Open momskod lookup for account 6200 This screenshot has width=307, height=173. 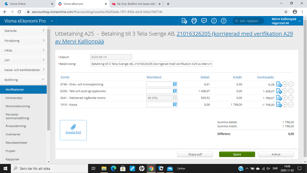coord(175,91)
